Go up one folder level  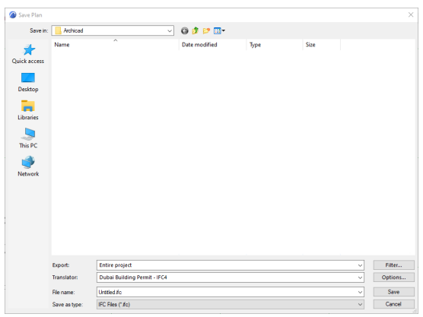click(x=196, y=30)
